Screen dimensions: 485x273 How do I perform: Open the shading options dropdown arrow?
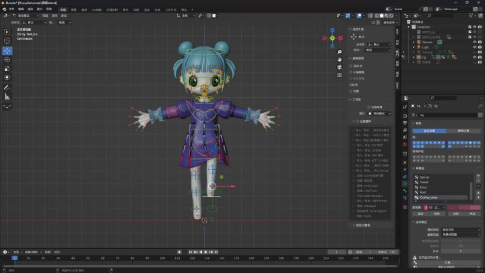pos(396,16)
